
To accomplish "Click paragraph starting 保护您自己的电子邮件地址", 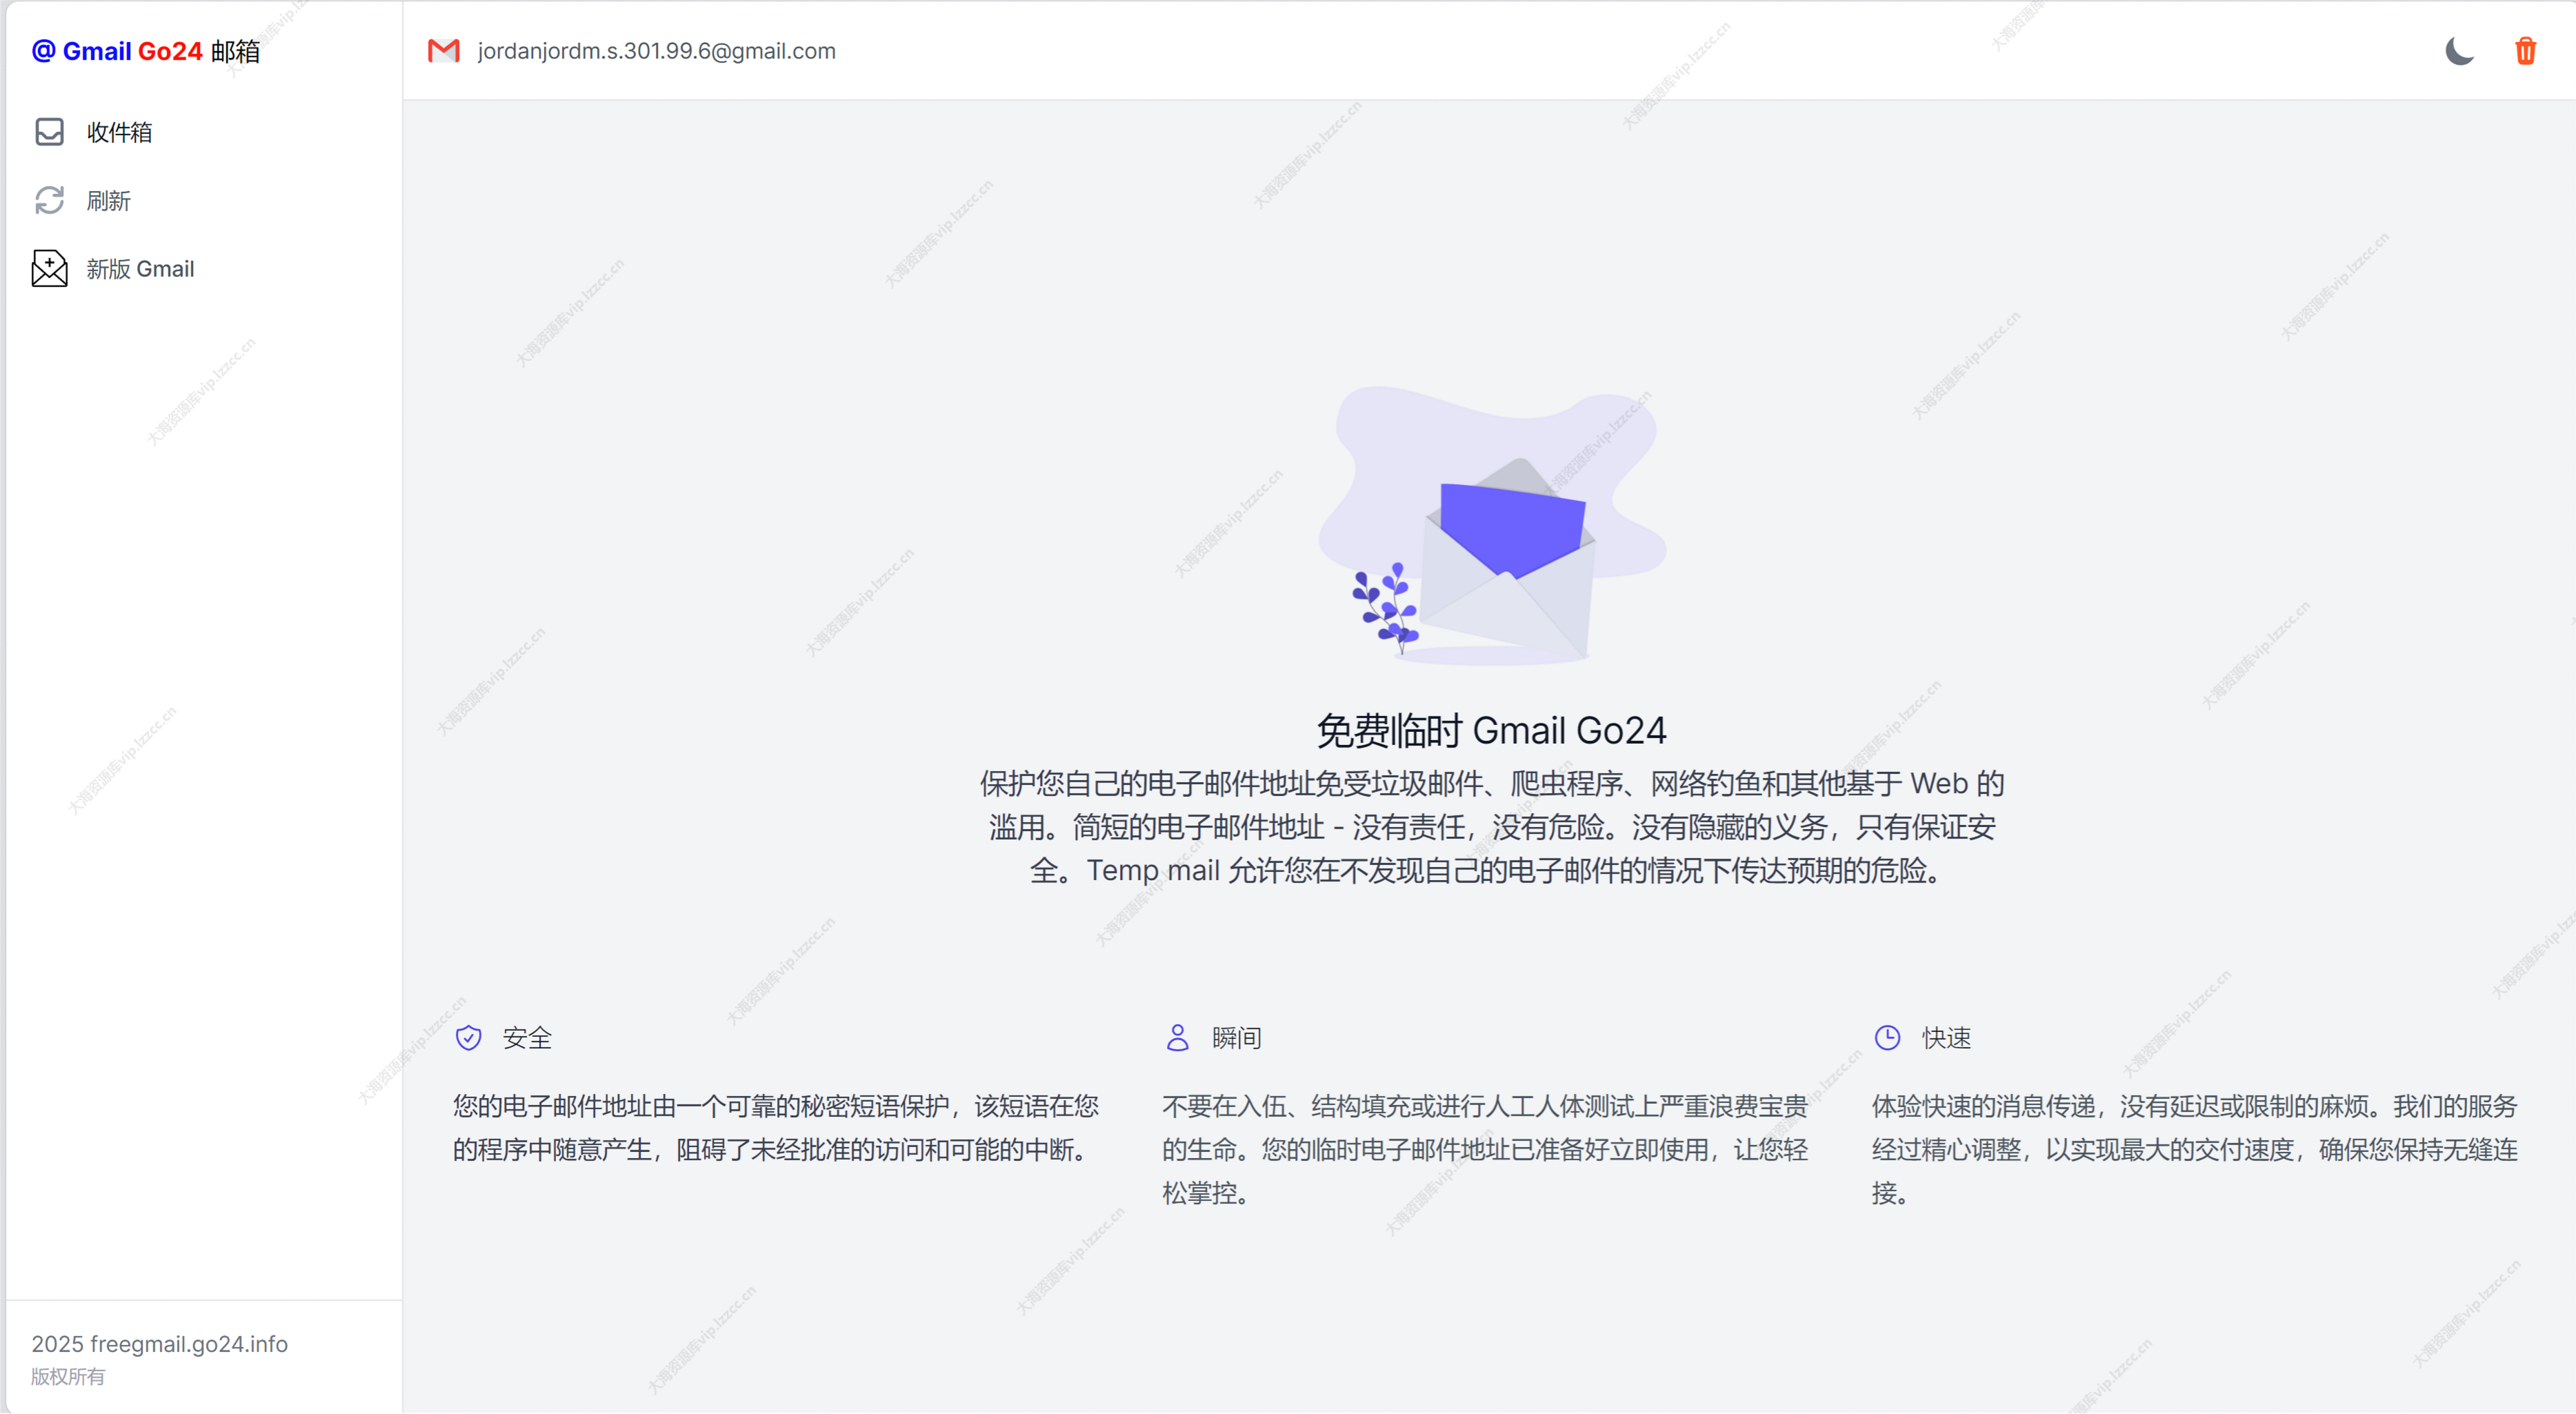I will tap(1492, 827).
